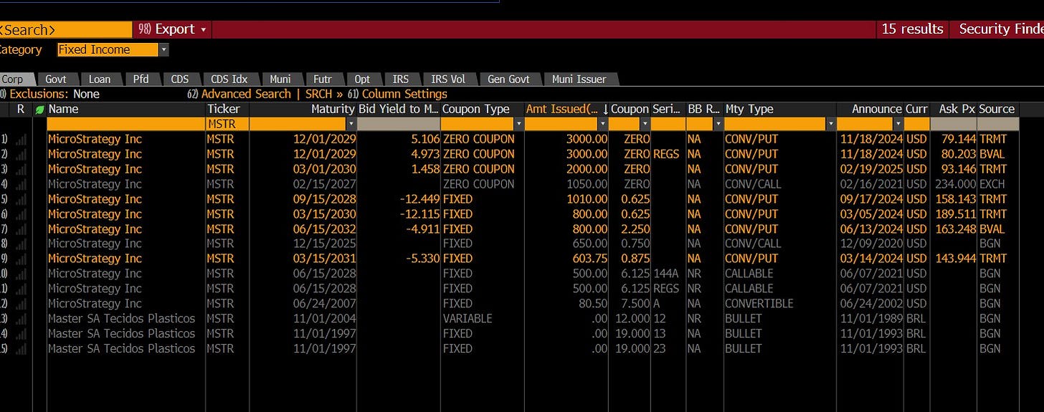The height and width of the screenshot is (412, 1044).
Task: Open the BB R column filter dropdown
Action: [x=717, y=124]
